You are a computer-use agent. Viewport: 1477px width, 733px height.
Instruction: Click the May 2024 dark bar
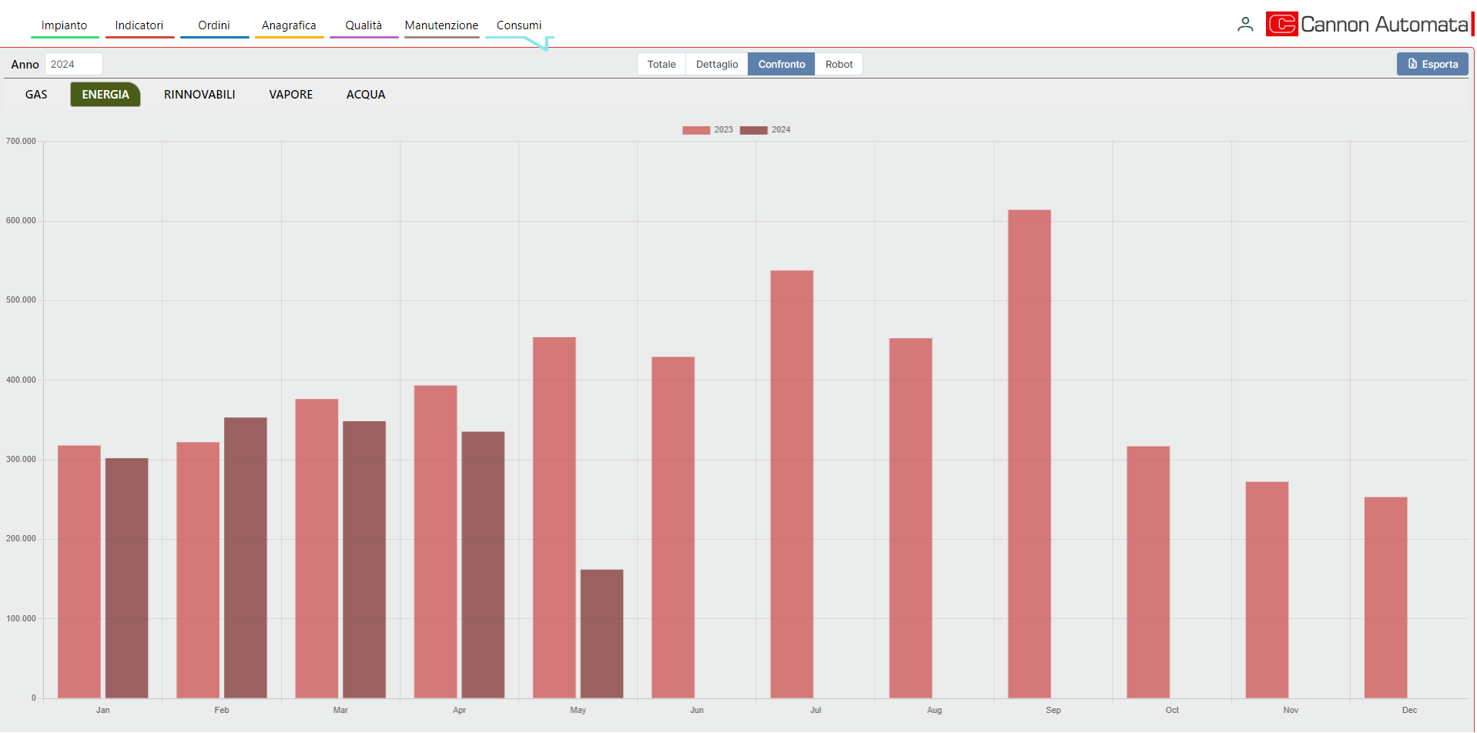(601, 634)
